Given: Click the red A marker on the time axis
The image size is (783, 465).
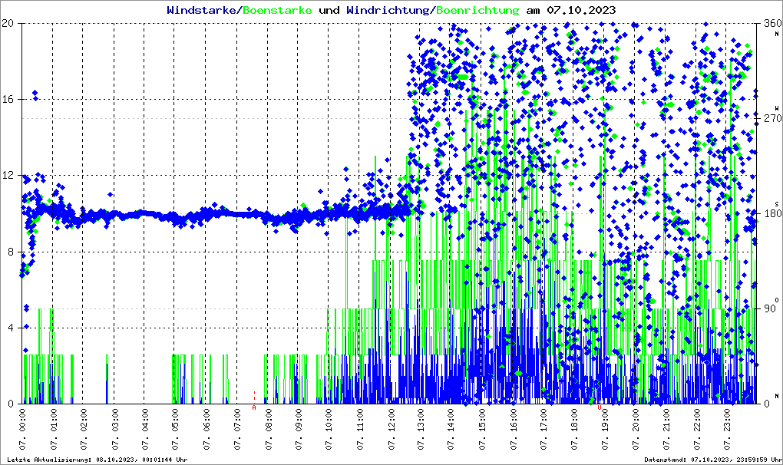Looking at the screenshot, I should [x=254, y=407].
